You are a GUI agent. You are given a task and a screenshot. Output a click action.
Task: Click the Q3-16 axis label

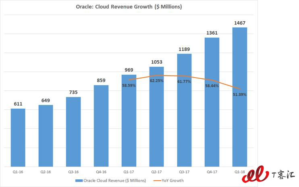(x=73, y=172)
